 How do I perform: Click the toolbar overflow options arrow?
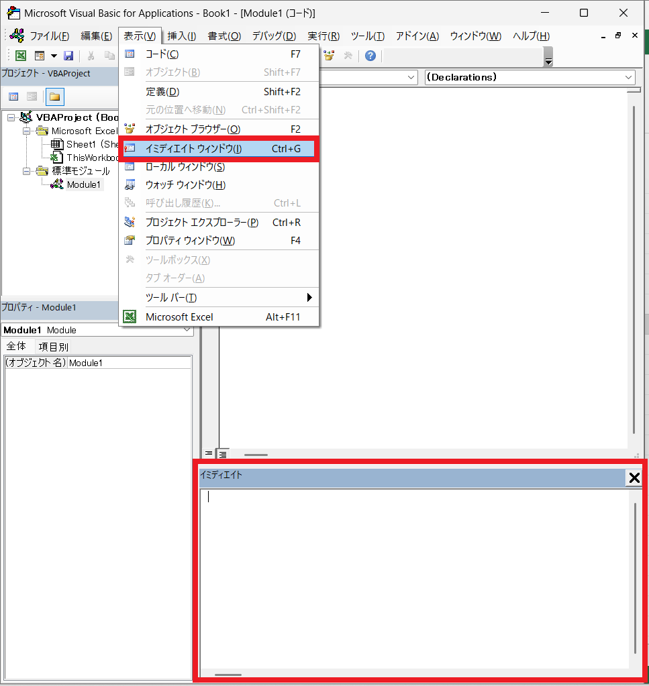(548, 57)
